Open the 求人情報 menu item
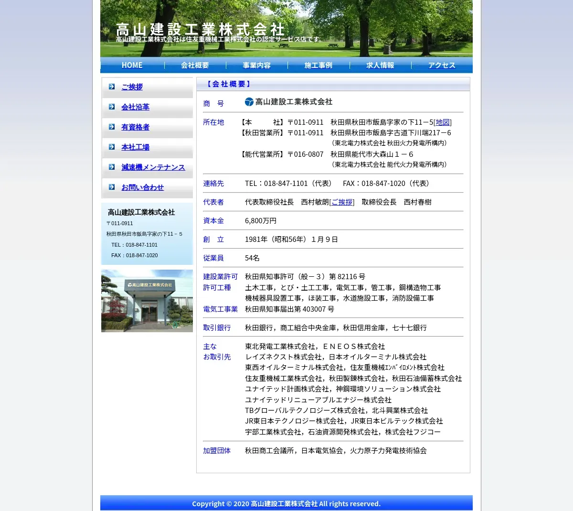Screen dimensions: 573x511 (380, 65)
